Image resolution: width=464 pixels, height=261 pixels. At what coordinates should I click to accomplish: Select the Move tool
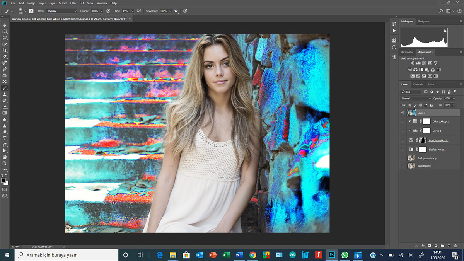tap(5, 25)
